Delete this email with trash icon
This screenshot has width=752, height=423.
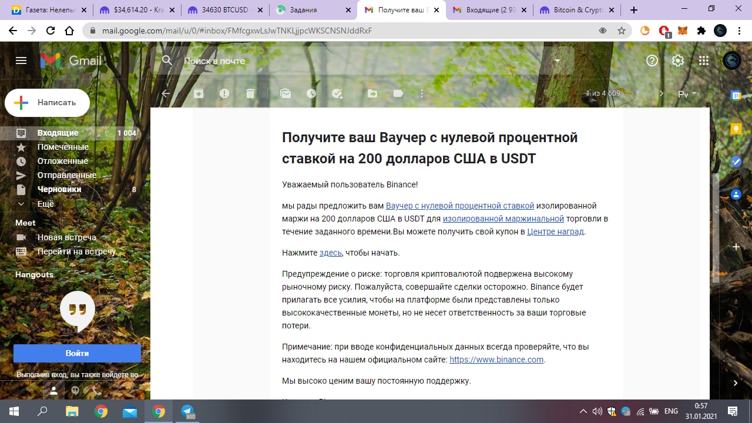[250, 93]
